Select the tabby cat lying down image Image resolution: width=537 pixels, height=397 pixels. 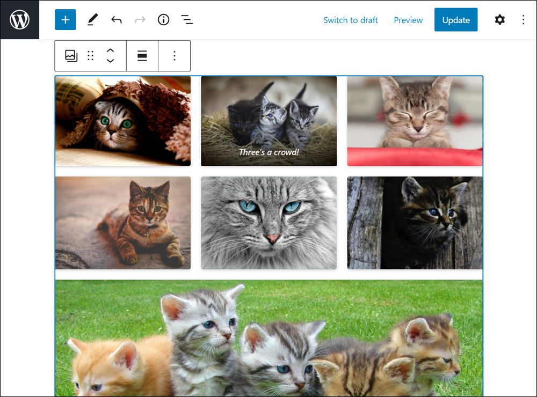pyautogui.click(x=123, y=223)
